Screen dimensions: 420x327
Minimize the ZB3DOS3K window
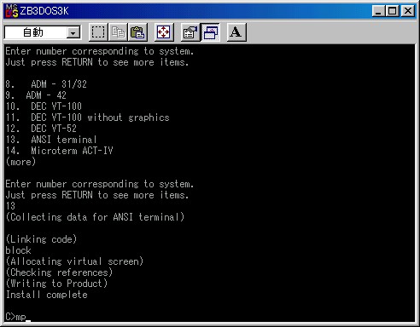click(379, 11)
